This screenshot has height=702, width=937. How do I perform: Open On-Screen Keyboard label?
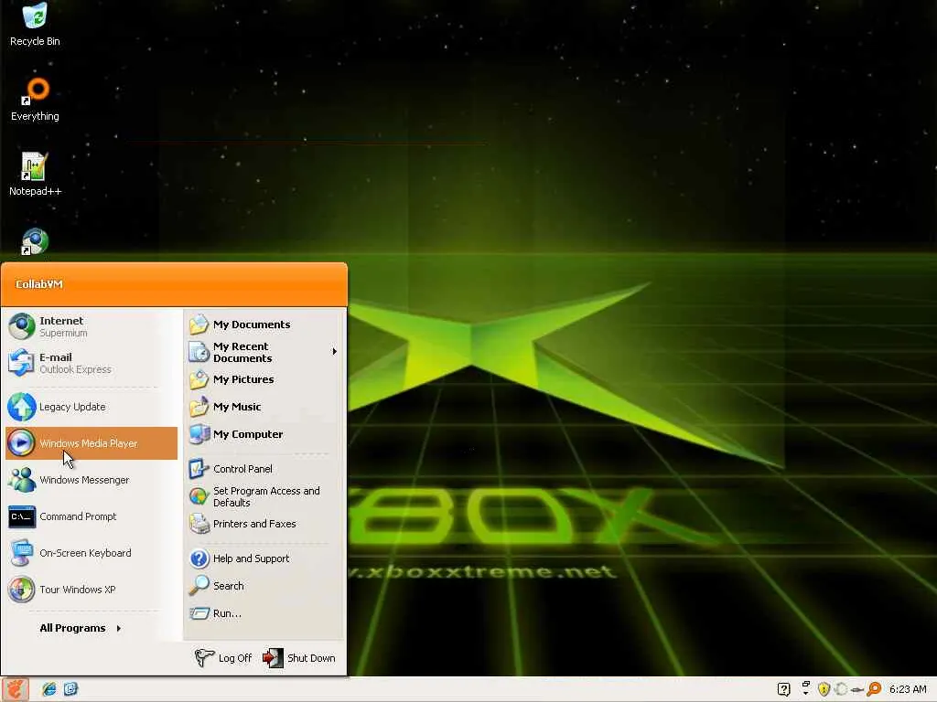coord(85,553)
